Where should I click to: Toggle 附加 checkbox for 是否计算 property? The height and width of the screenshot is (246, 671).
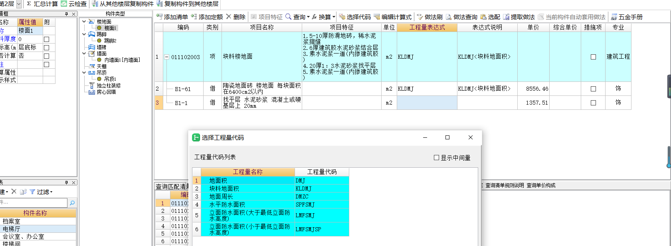click(x=46, y=56)
